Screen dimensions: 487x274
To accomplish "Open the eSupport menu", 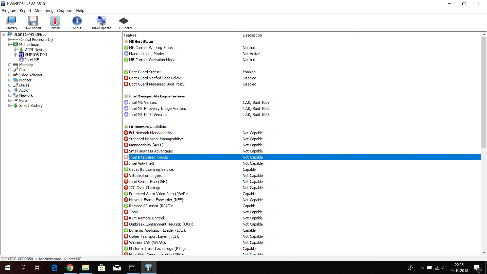I will pos(65,11).
